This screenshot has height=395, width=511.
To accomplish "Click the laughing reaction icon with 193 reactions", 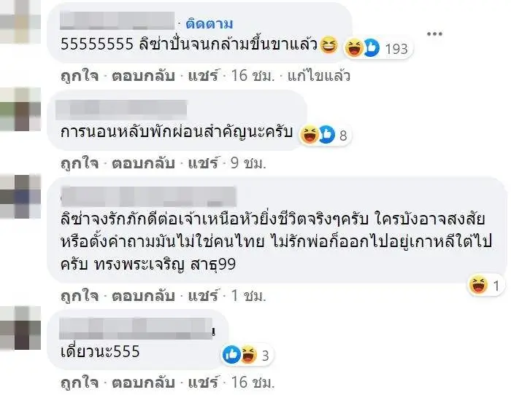I will [x=354, y=47].
